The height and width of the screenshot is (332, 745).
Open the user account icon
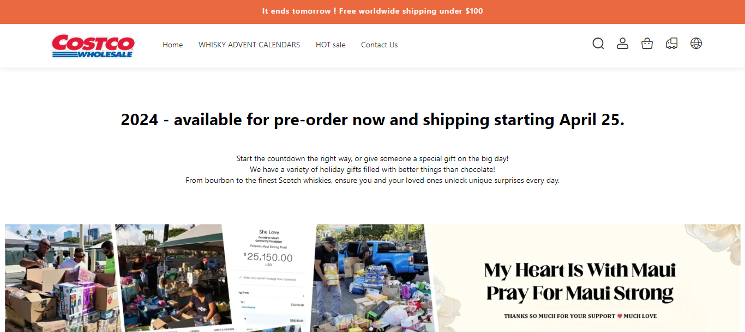pos(623,44)
